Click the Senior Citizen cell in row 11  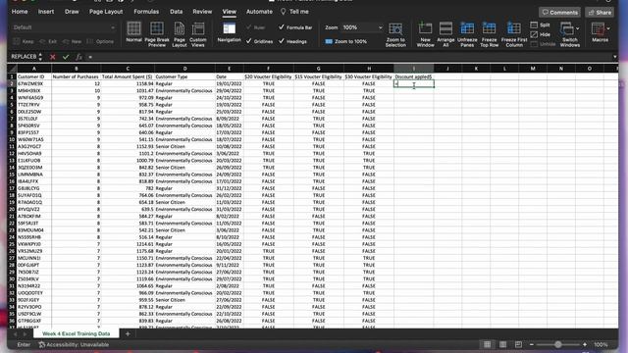click(184, 146)
